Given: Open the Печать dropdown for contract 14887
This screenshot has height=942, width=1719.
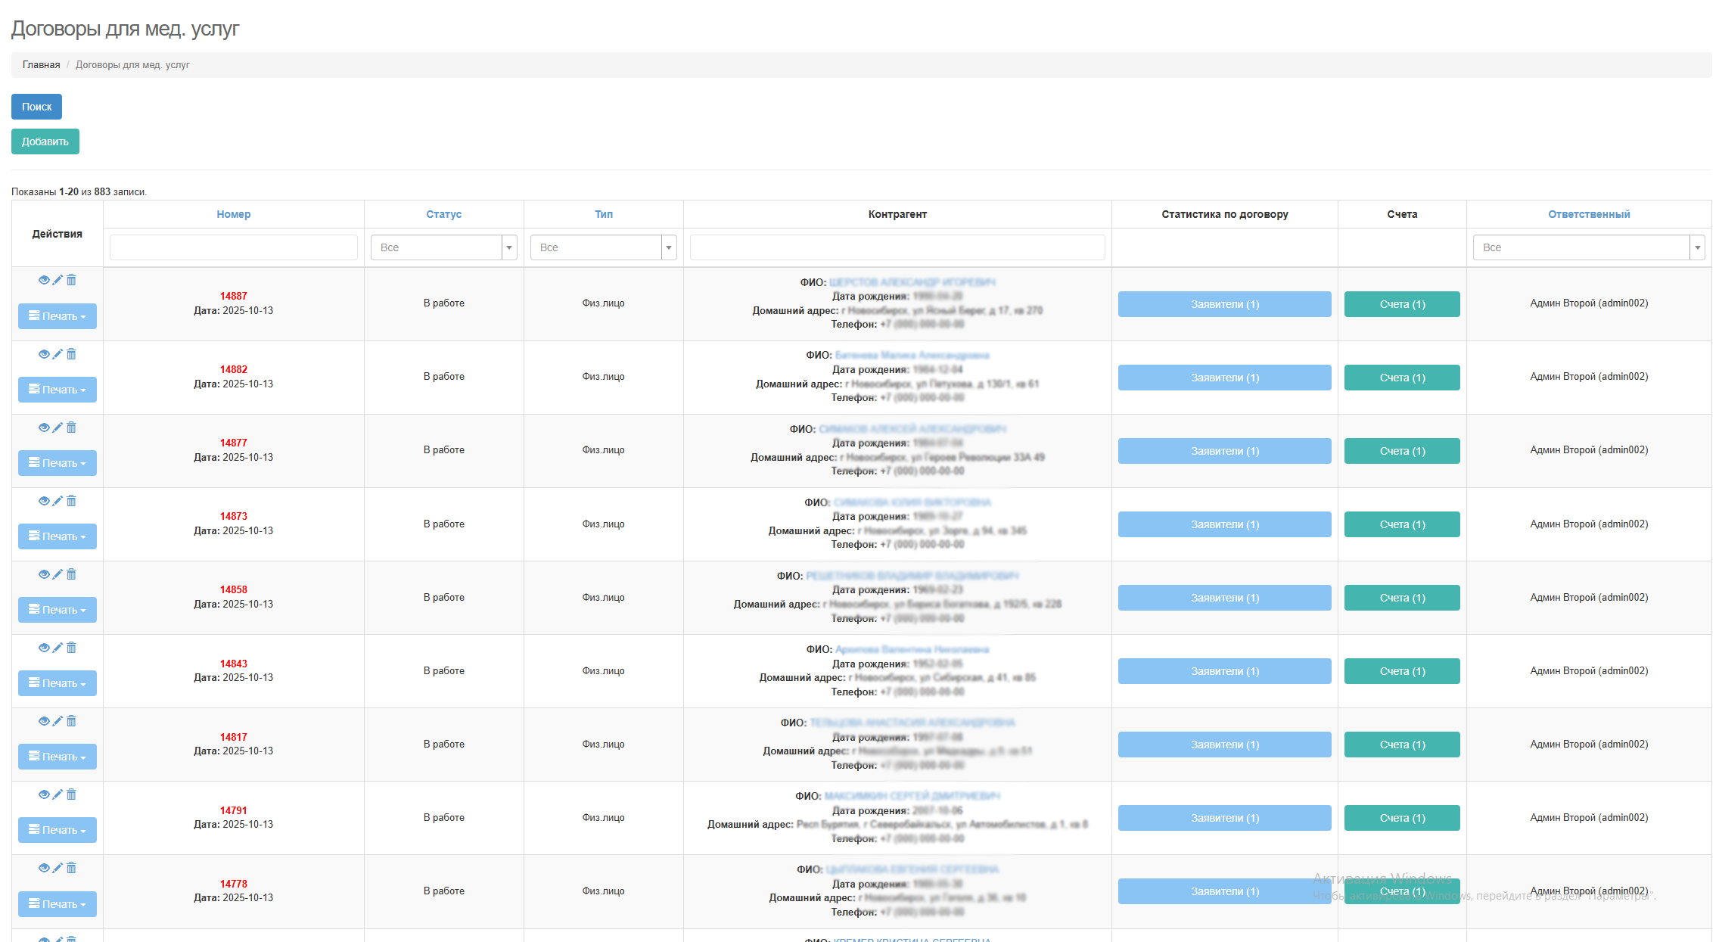Looking at the screenshot, I should point(58,316).
